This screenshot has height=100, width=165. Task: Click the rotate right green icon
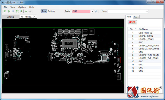9,11
